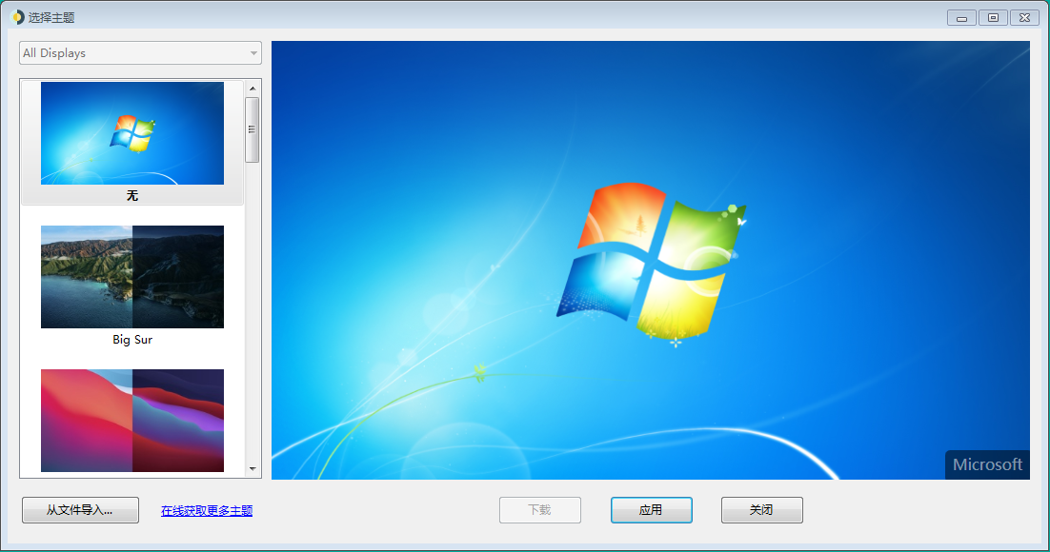Maximize the 选择主题 window

pyautogui.click(x=993, y=17)
